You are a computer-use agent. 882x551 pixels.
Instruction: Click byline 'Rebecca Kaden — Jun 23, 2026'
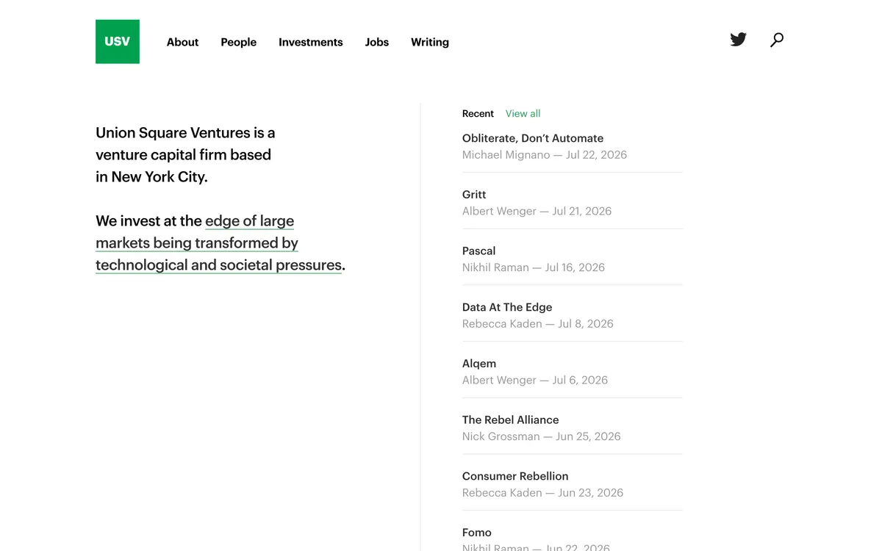(542, 493)
